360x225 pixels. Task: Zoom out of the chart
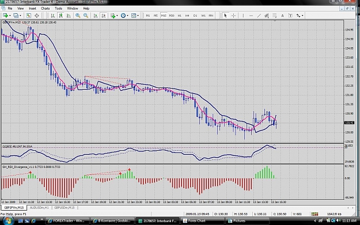pos(86,16)
